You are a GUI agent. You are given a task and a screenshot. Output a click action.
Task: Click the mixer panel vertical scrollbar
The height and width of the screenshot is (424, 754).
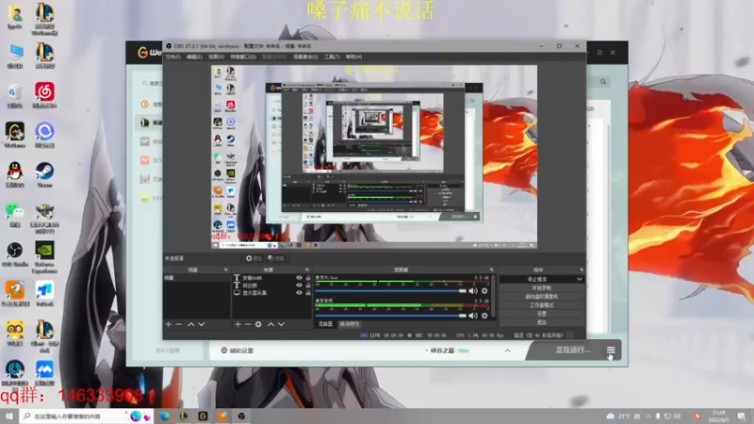coord(493,296)
